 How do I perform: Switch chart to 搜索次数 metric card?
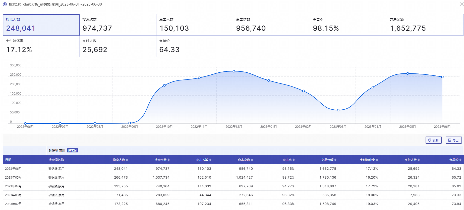point(118,25)
